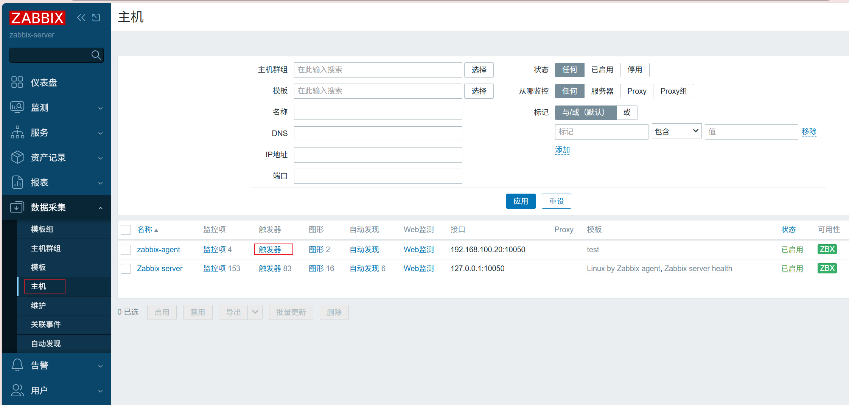
Task: Expand the 资产记录 menu chevron
Action: 101,158
